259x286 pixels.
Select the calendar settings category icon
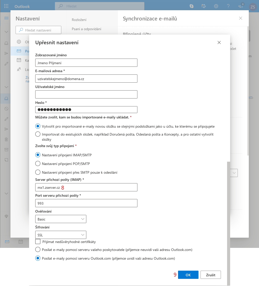pyautogui.click(x=19, y=60)
